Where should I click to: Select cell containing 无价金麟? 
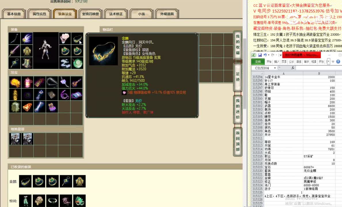pyautogui.click(x=319, y=171)
